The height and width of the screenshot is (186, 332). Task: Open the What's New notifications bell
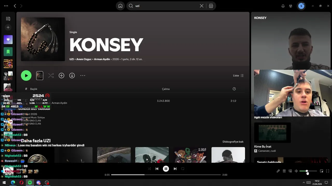point(283,6)
